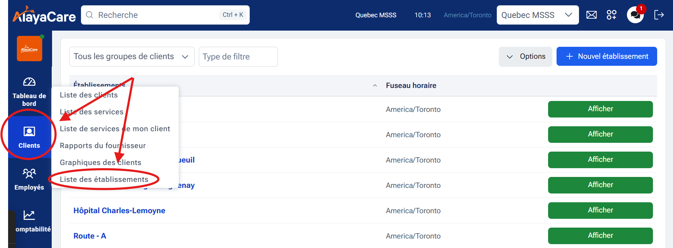Open Tous les groupes de clients dropdown
The image size is (673, 248).
[x=132, y=57]
